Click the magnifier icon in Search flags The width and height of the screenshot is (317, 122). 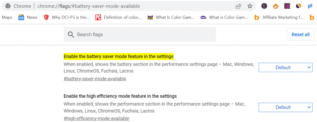71,35
